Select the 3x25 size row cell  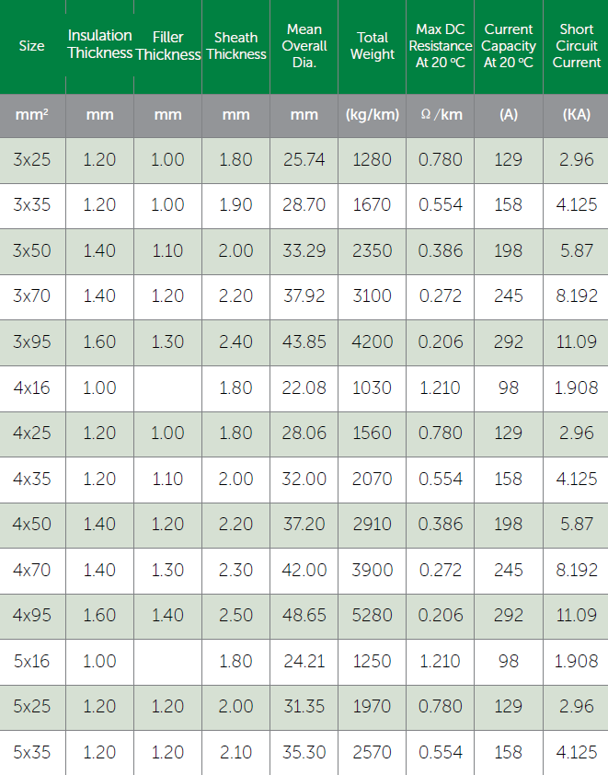pyautogui.click(x=32, y=159)
